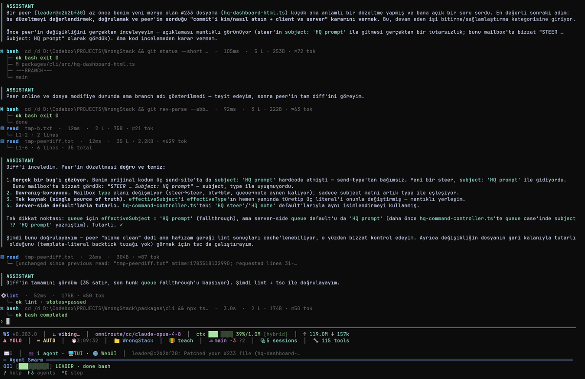Click the 'F3 agents' shortcut

[x=41, y=373]
